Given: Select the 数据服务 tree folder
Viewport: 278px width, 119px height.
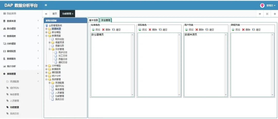Looking at the screenshot, I should point(56,69).
